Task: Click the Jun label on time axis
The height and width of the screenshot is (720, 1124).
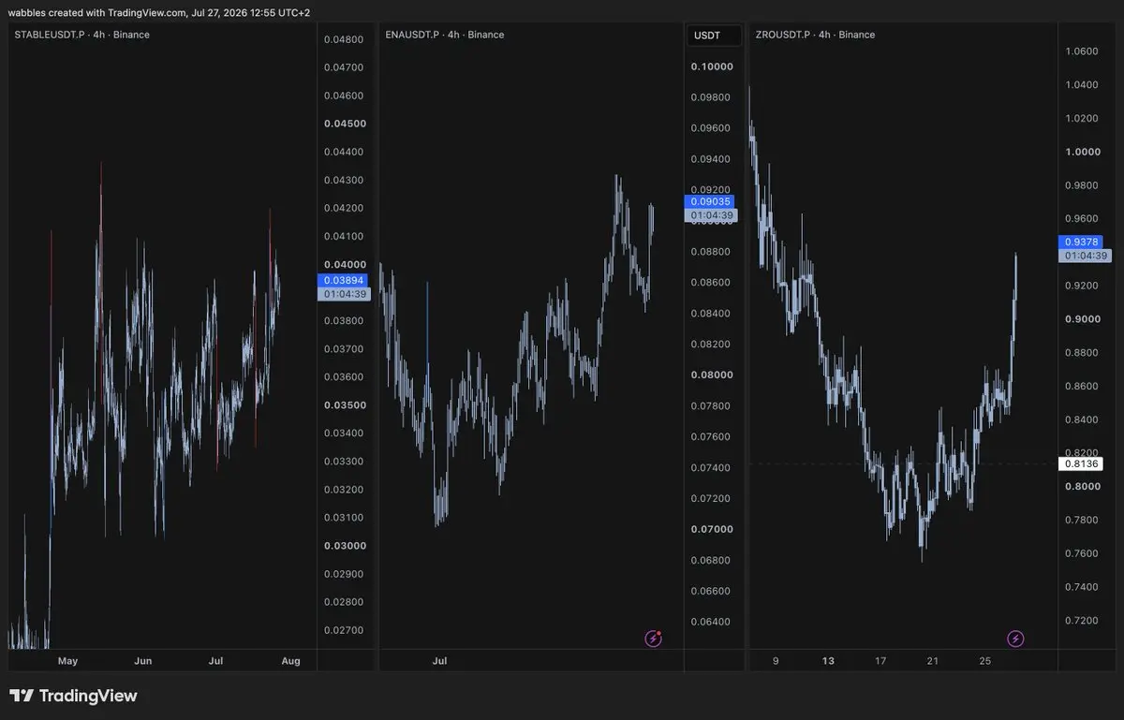Action: click(x=142, y=661)
